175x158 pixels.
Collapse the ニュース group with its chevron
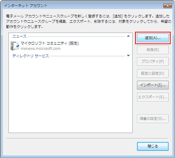tap(128, 36)
